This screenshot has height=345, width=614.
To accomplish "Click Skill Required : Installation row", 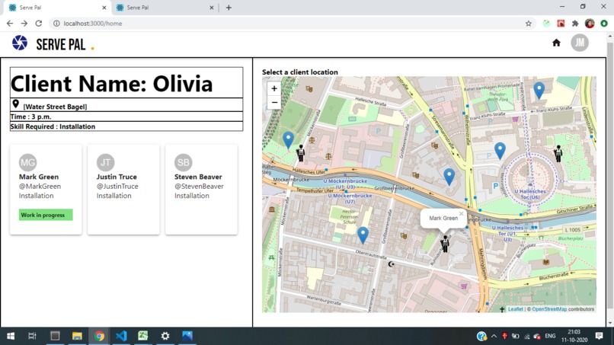I will point(126,126).
